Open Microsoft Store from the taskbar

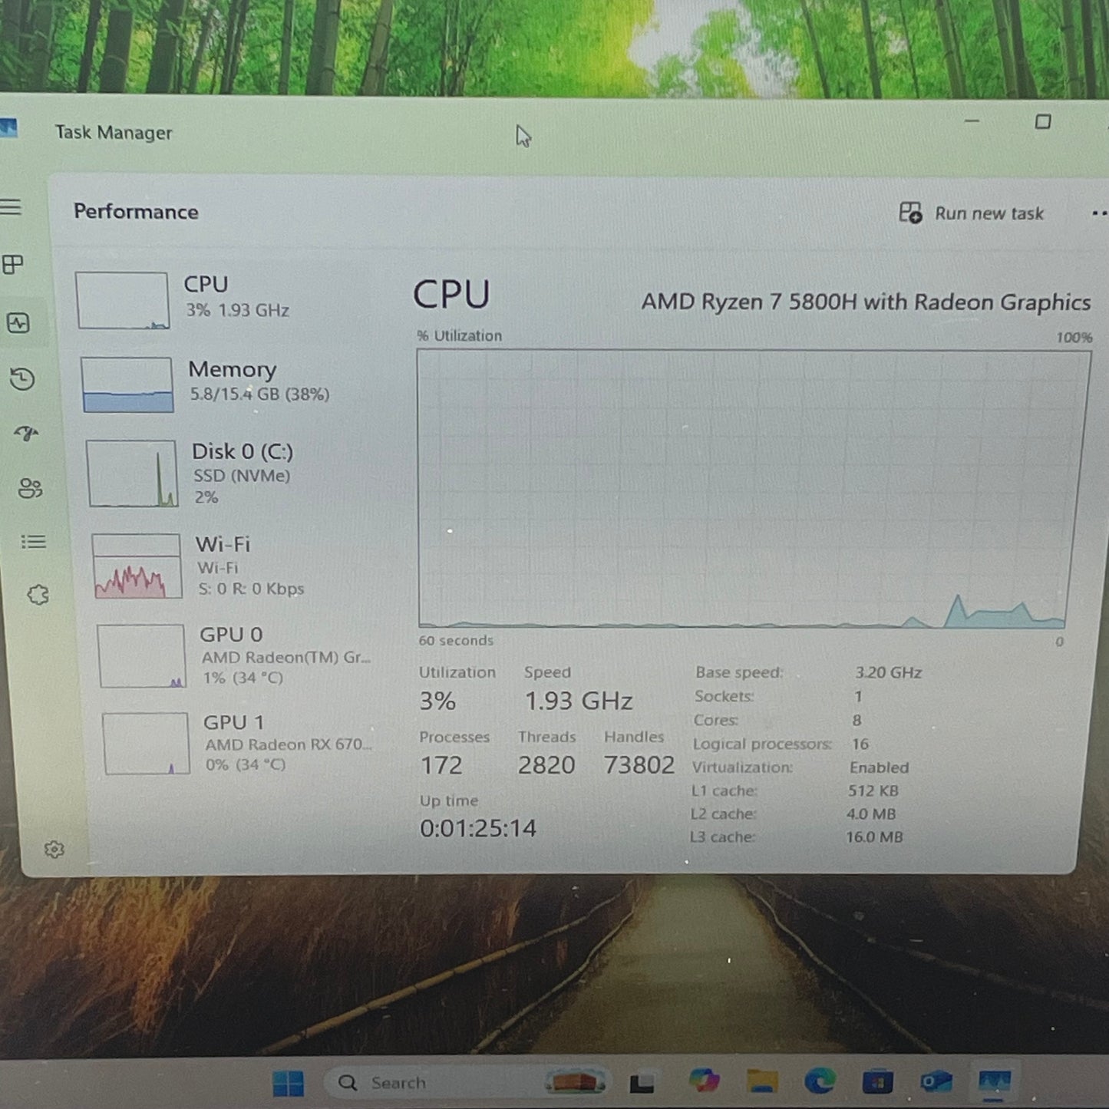click(x=877, y=1082)
